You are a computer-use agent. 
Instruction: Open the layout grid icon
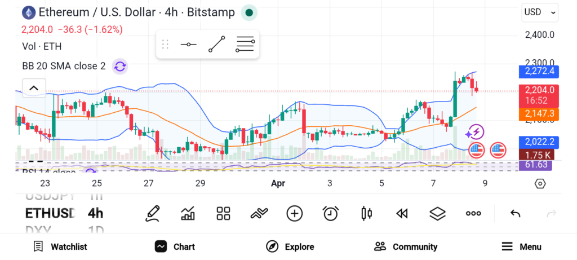224,213
